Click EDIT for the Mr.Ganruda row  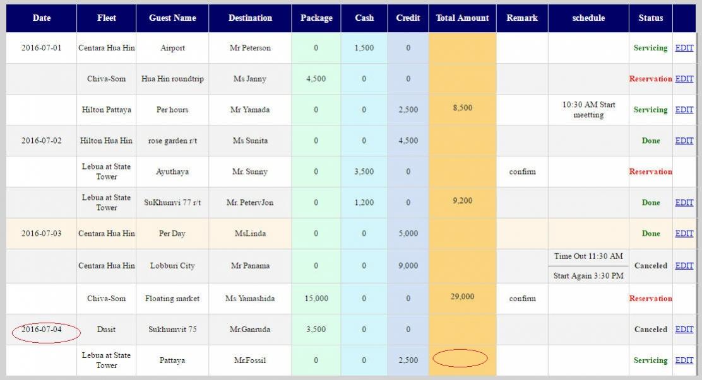pyautogui.click(x=684, y=329)
